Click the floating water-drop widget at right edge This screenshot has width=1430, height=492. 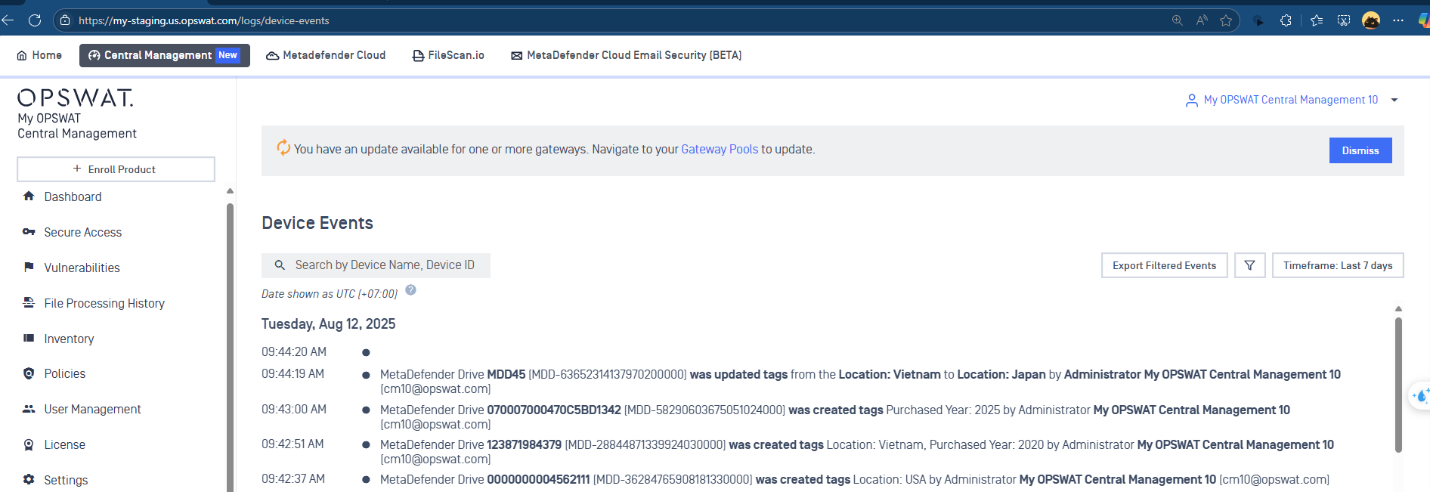pos(1419,395)
